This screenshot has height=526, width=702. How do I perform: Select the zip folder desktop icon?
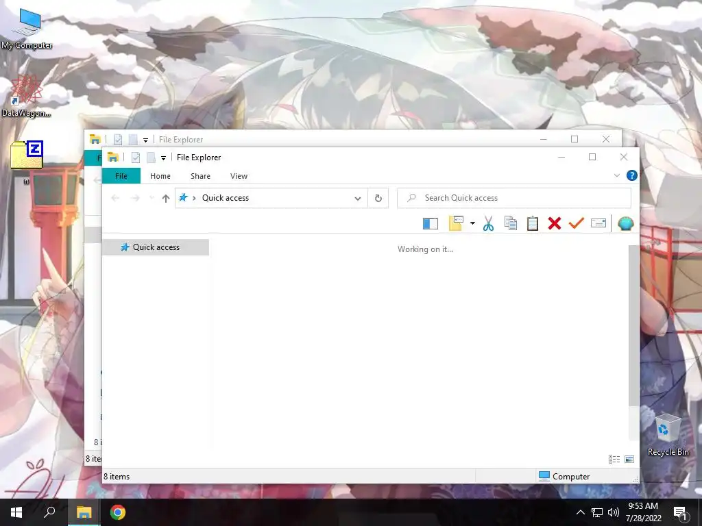click(27, 162)
